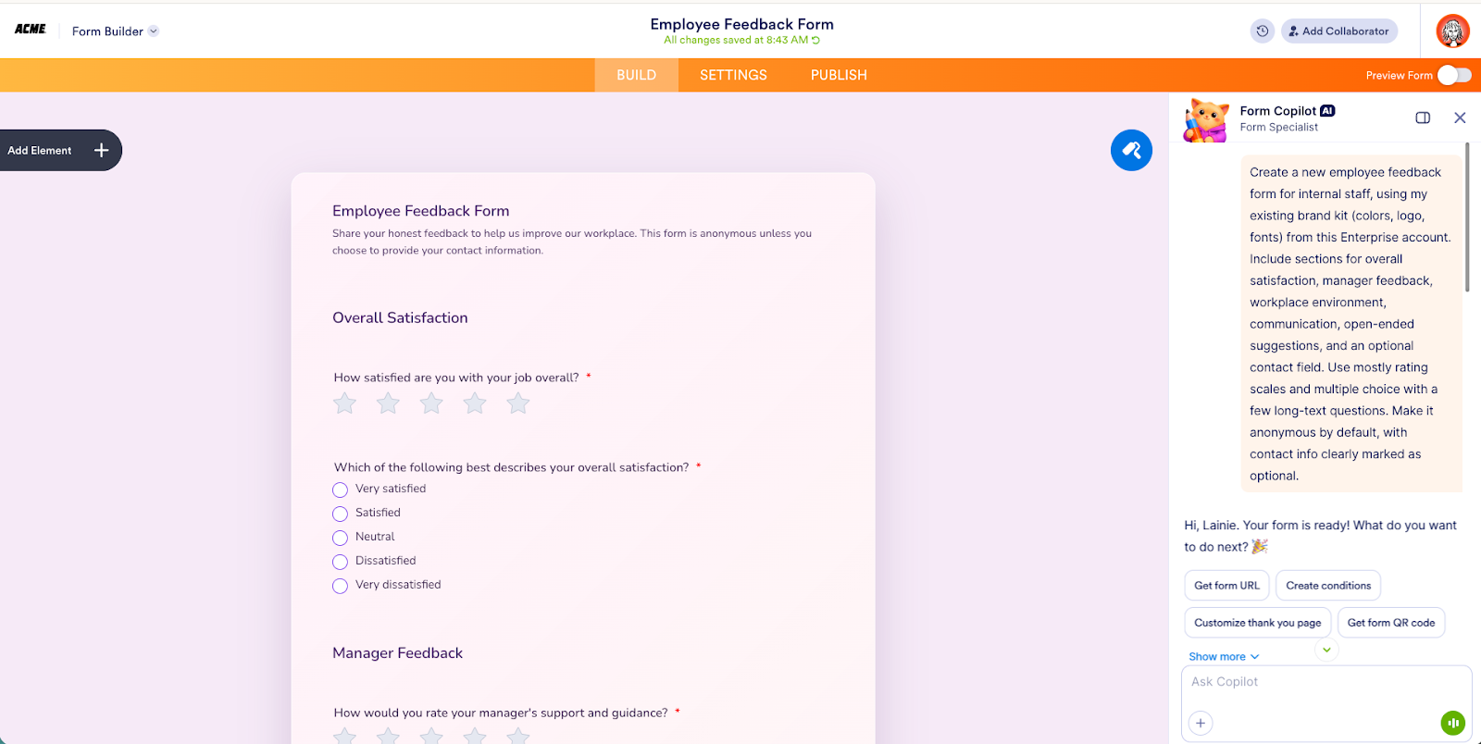1481x744 pixels.
Task: Click the Employee Feedback Form title in header
Action: point(741,24)
